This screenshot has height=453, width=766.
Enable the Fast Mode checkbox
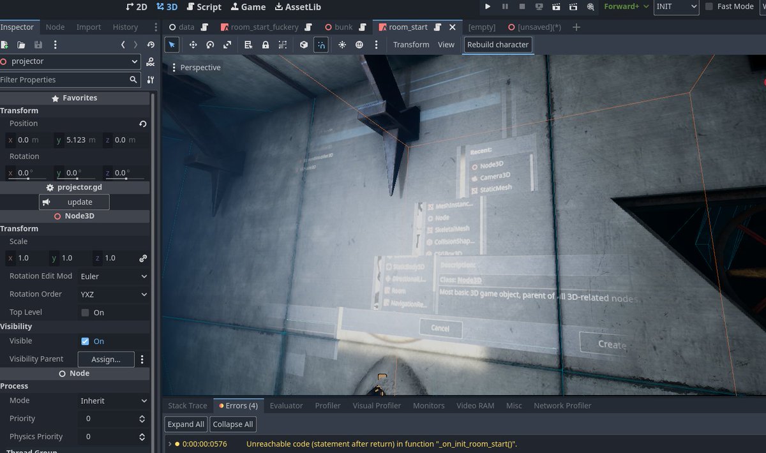(x=709, y=6)
